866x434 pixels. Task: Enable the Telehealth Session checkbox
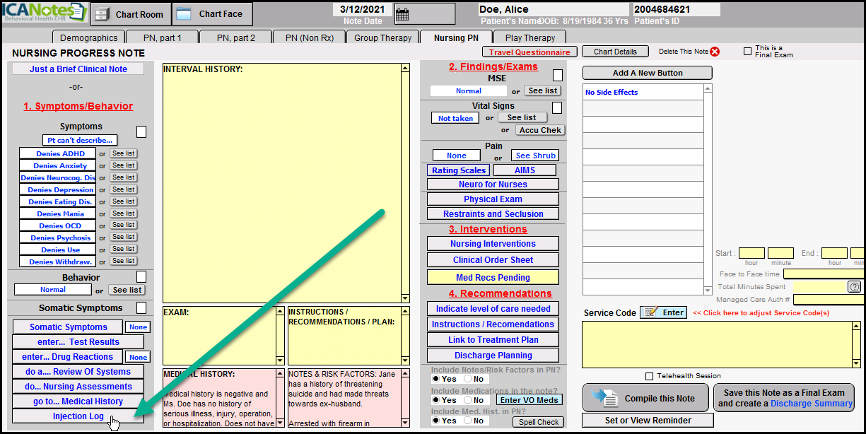tap(650, 376)
